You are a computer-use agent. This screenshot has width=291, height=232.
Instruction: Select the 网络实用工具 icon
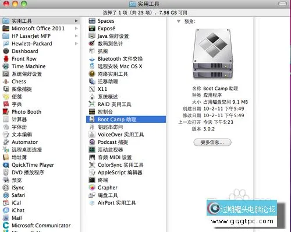click(x=92, y=74)
